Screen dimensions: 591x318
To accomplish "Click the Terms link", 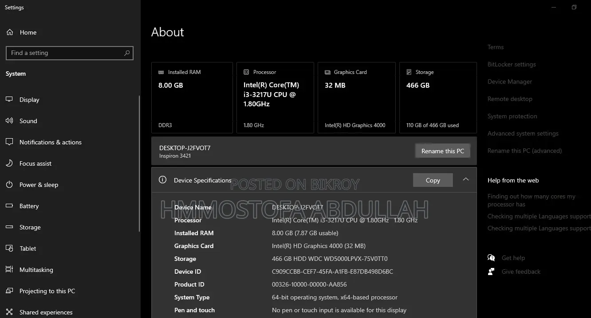I will click(x=496, y=47).
